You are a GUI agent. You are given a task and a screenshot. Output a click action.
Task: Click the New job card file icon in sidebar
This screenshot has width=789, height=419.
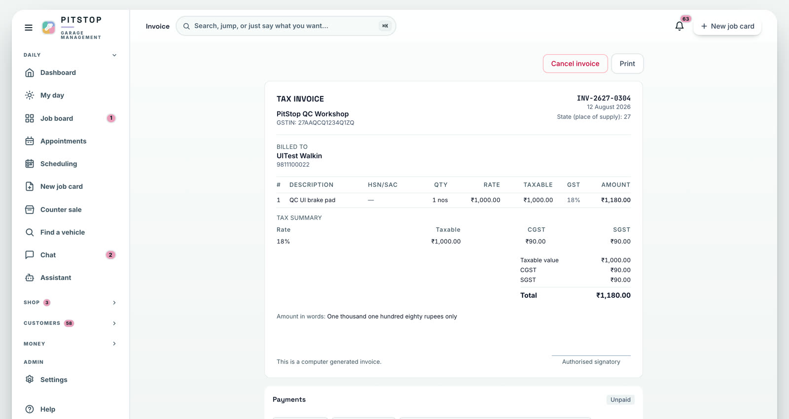[x=30, y=186]
